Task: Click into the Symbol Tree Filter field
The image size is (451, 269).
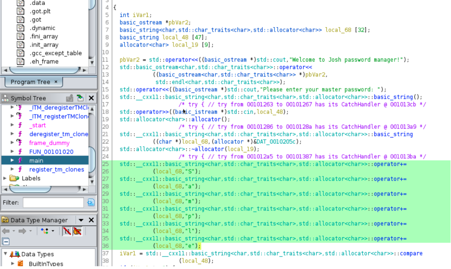Action: pyautogui.click(x=53, y=203)
